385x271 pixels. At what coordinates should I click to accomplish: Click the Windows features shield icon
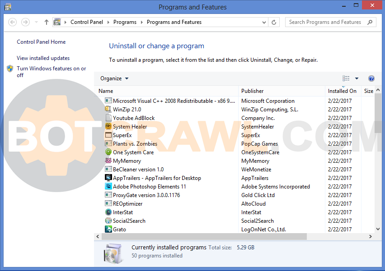(10, 69)
